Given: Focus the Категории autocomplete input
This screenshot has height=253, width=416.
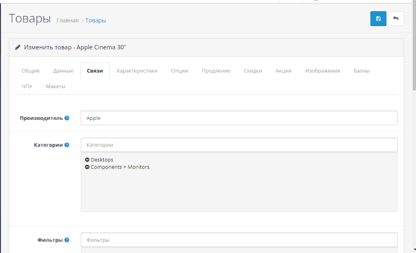Looking at the screenshot, I should tap(239, 145).
